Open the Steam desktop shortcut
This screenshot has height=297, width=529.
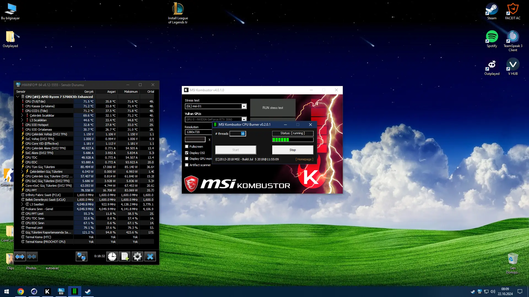pyautogui.click(x=492, y=12)
